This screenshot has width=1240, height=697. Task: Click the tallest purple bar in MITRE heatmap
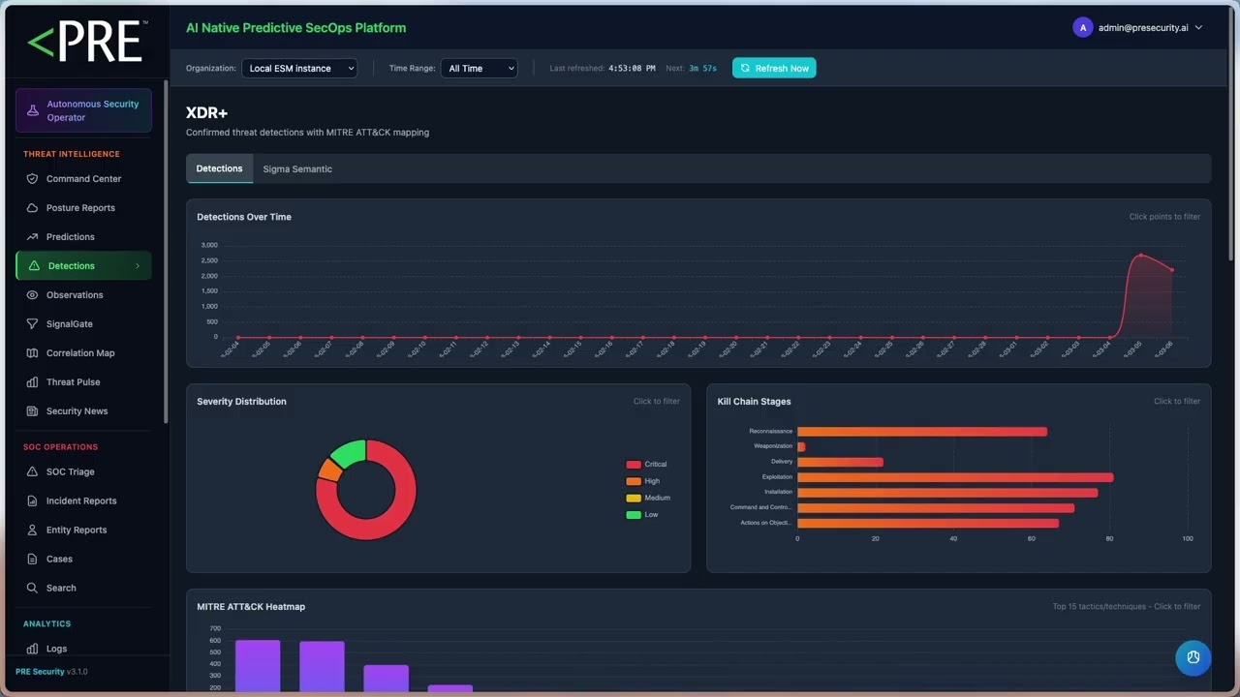tap(258, 666)
